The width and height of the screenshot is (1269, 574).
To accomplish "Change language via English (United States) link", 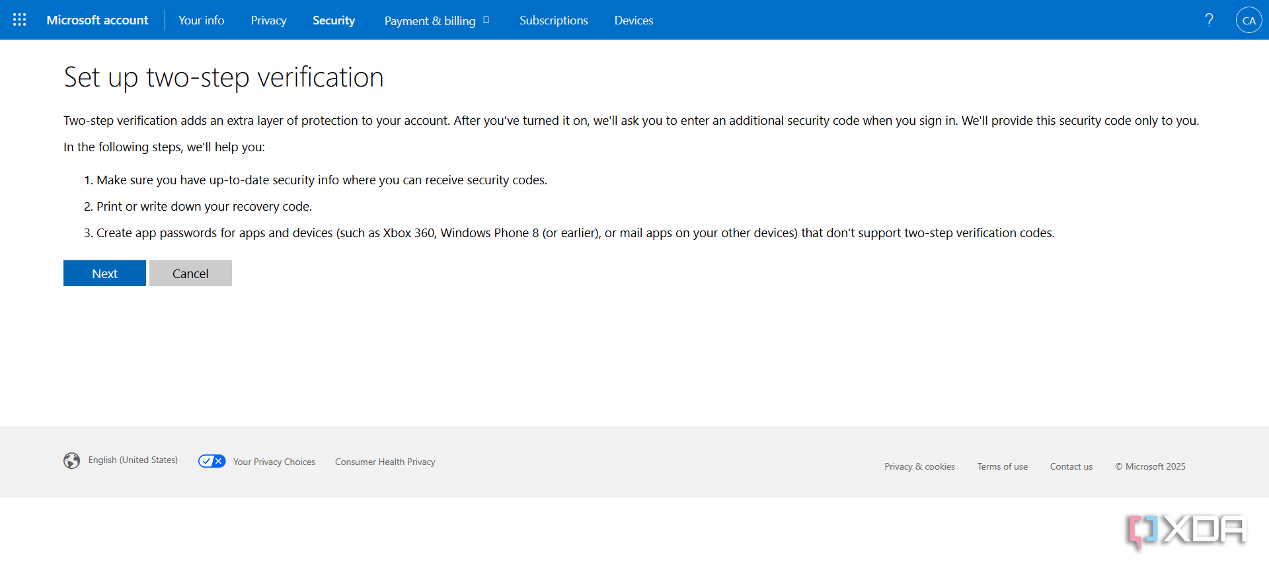I will click(133, 460).
